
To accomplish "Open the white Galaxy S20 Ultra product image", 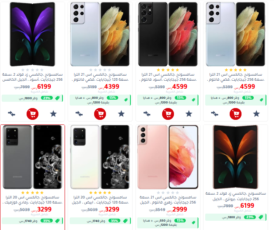I will pos(100,157).
